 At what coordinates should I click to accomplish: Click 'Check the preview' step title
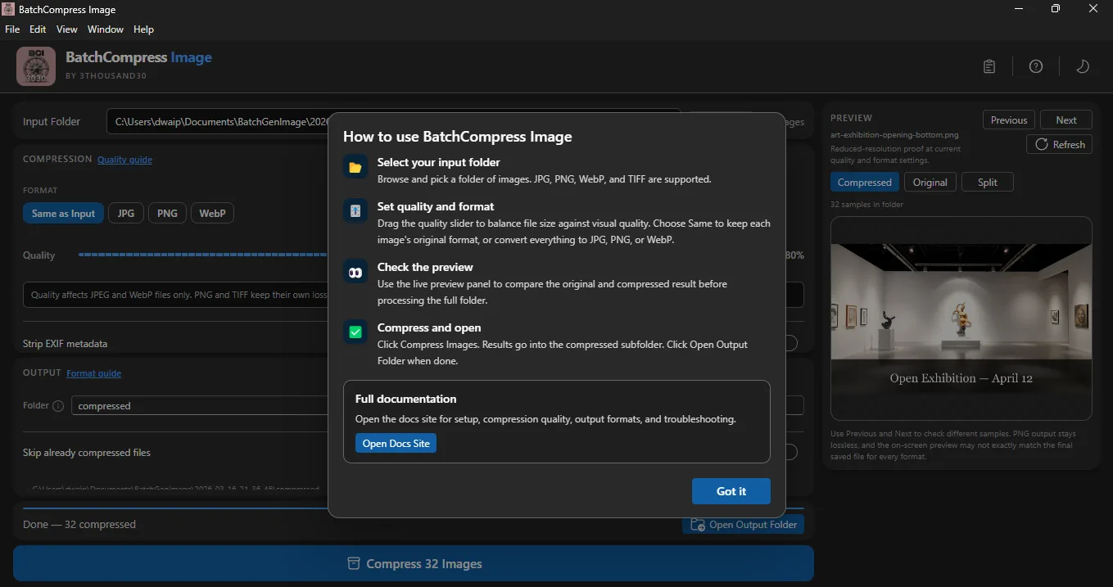coord(425,267)
